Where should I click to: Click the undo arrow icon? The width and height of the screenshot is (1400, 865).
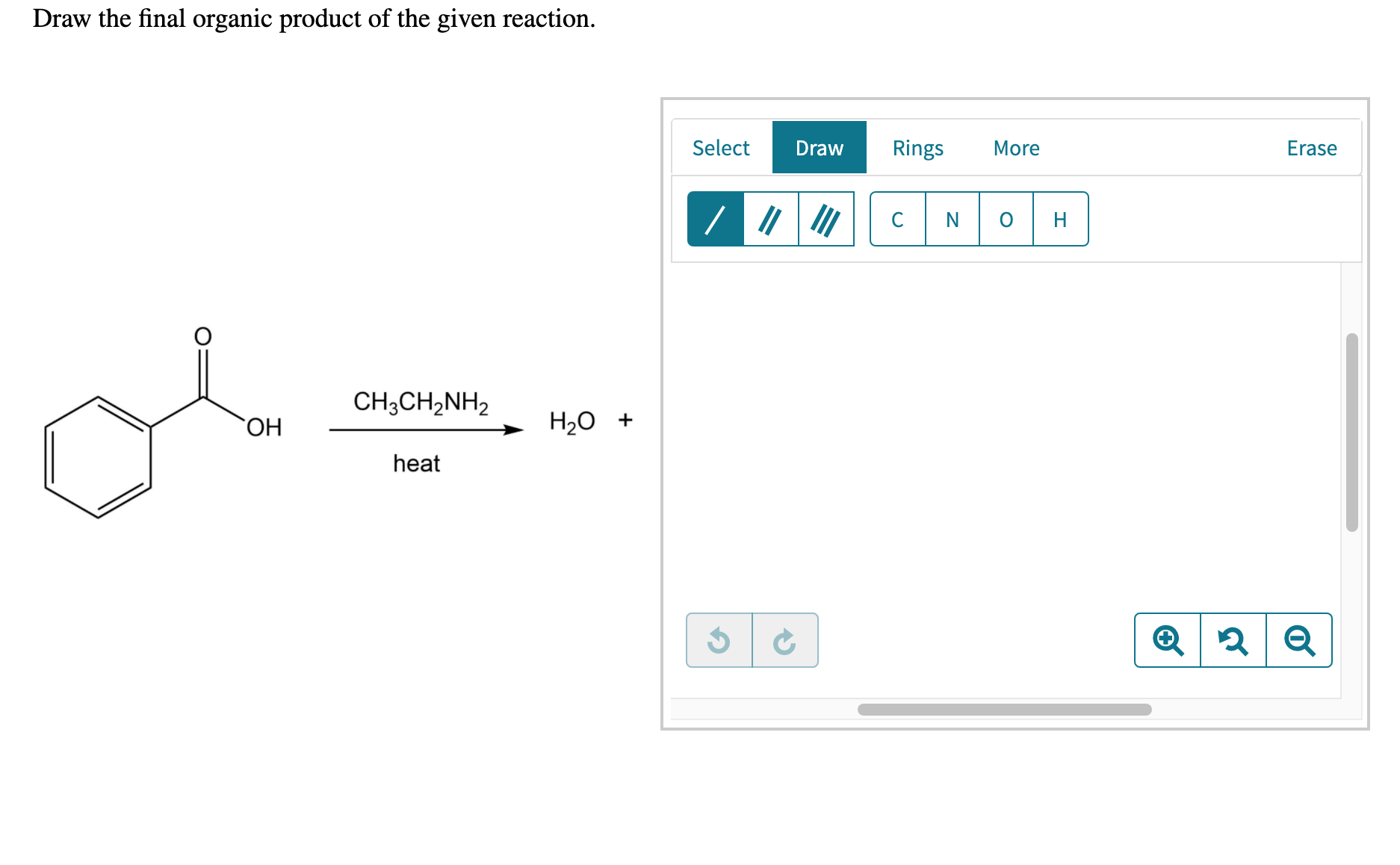[719, 640]
